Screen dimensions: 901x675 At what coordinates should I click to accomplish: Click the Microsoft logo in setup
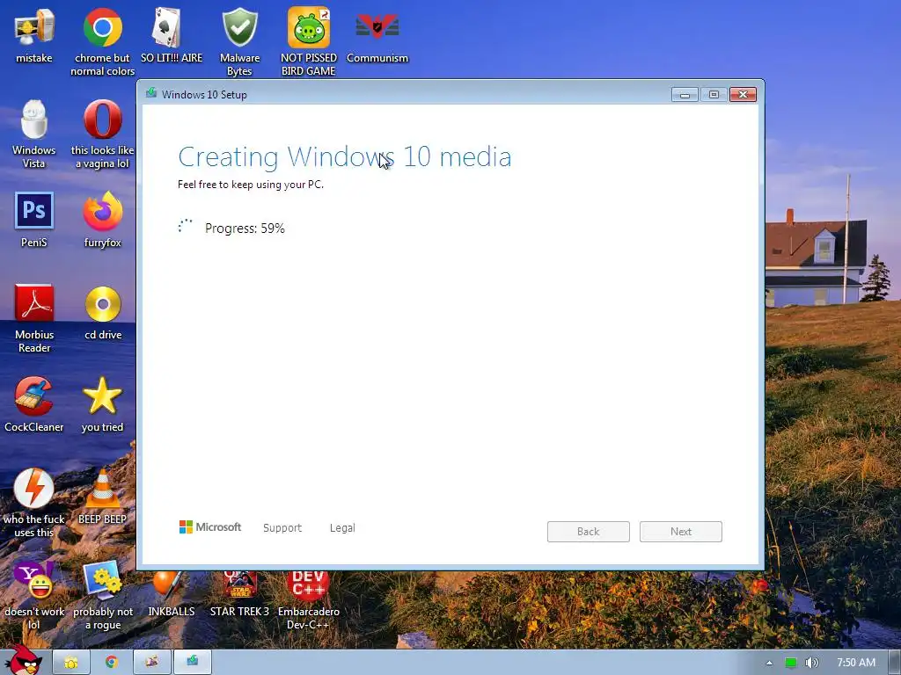pyautogui.click(x=209, y=527)
